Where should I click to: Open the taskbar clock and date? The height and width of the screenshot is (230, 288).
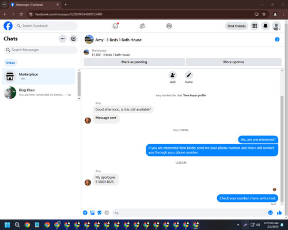[271, 225]
